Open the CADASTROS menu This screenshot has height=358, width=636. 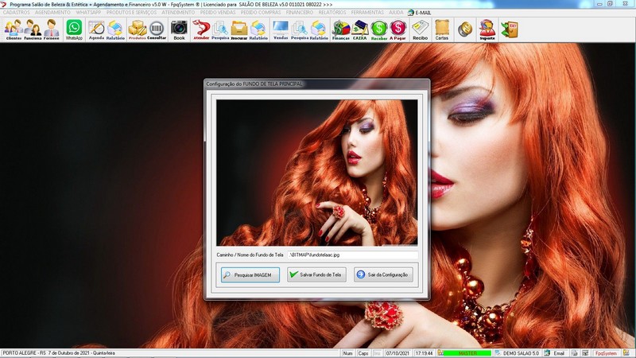coord(17,13)
